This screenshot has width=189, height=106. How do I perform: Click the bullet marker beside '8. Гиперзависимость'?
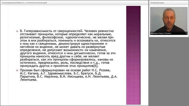pyautogui.click(x=17, y=31)
